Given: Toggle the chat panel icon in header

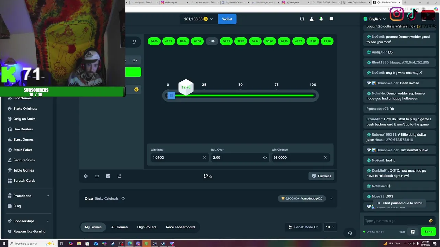Looking at the screenshot, I should (331, 19).
